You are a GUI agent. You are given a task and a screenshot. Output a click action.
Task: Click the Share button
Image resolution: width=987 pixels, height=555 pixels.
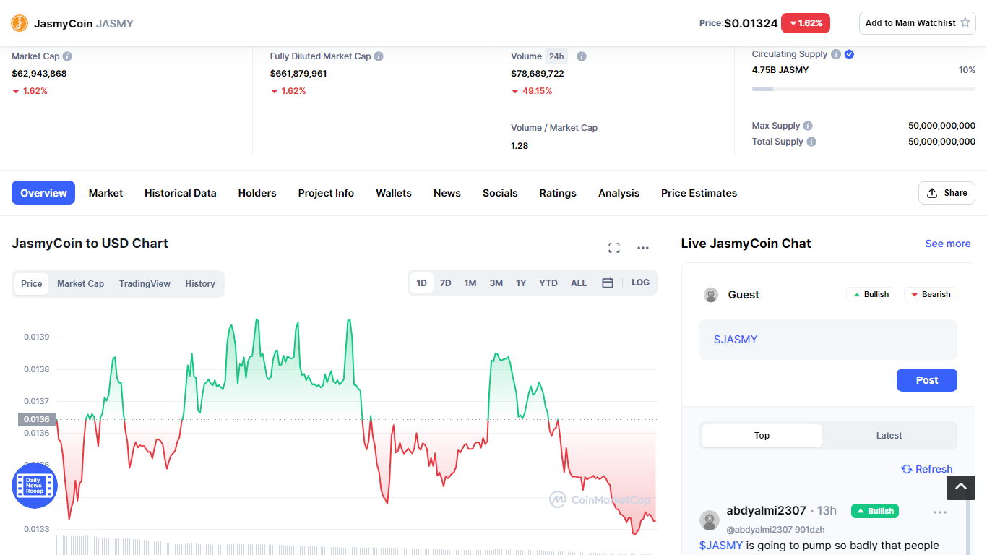(x=947, y=193)
